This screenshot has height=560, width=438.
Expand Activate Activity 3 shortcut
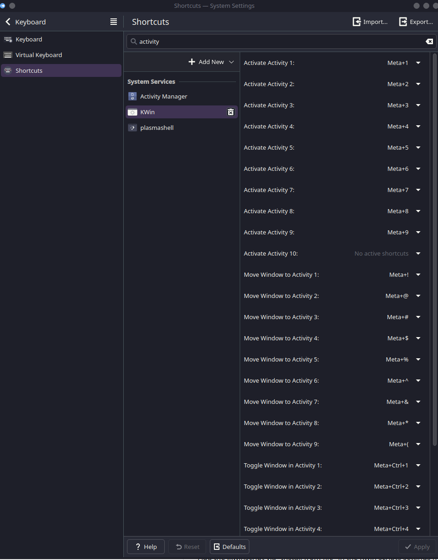tap(418, 105)
